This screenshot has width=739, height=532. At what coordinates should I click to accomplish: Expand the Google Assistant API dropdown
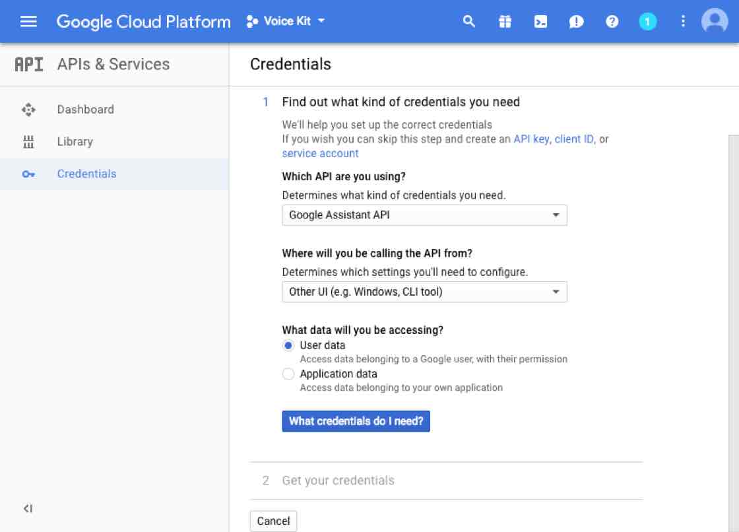click(424, 215)
